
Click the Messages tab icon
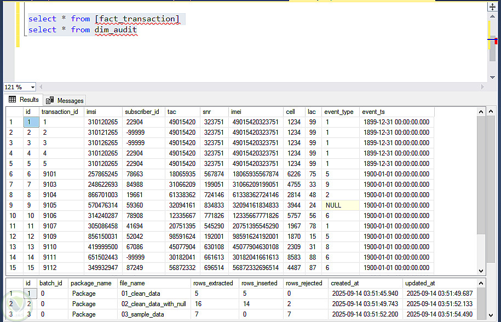(x=50, y=100)
